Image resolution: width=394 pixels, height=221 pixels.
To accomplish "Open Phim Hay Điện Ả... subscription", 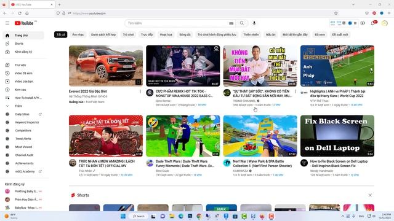I will [x=23, y=200].
